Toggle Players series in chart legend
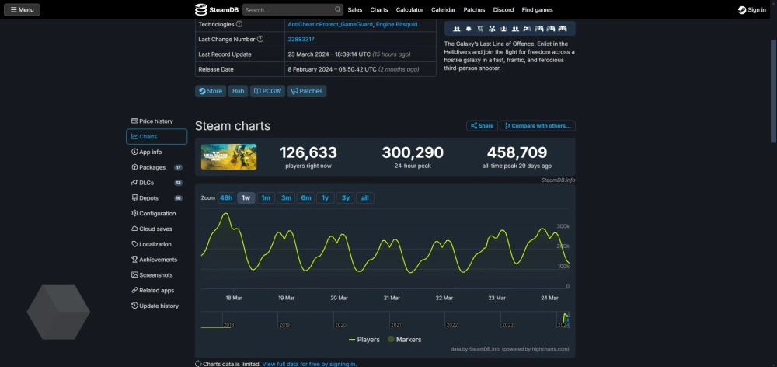The width and height of the screenshot is (777, 367). click(x=364, y=340)
